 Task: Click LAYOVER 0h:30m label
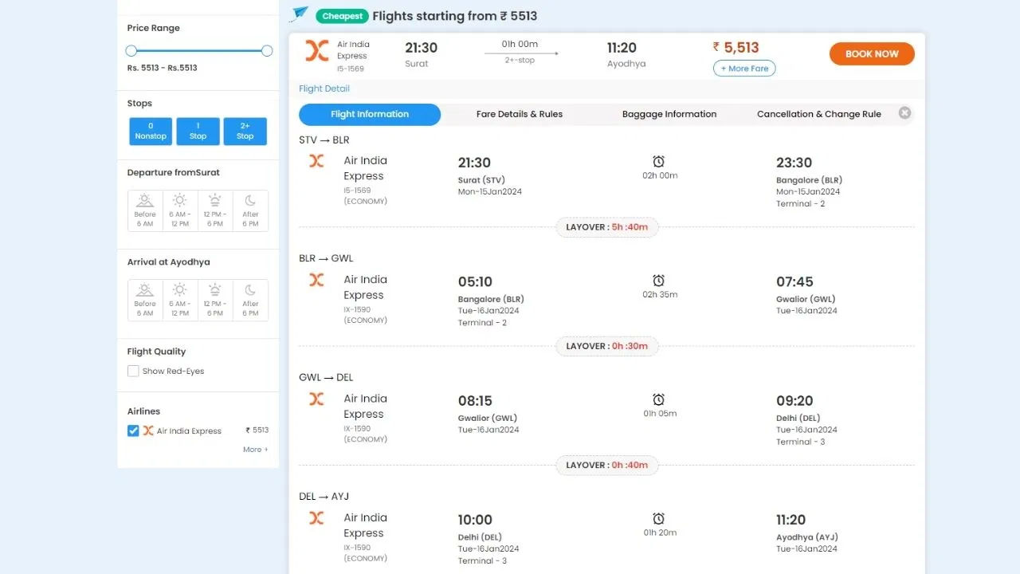(x=607, y=346)
